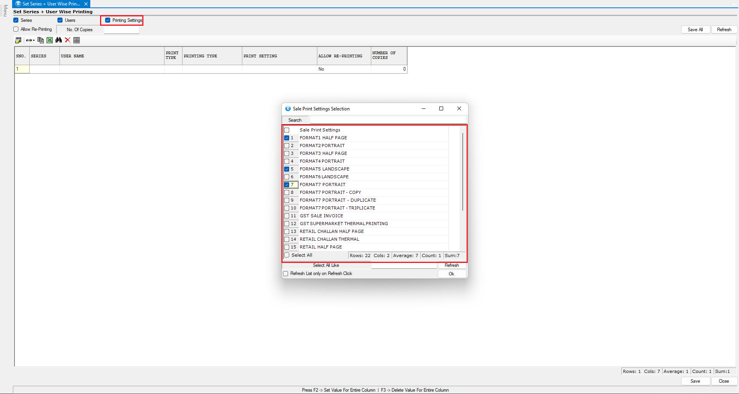The height and width of the screenshot is (394, 739).
Task: Enable the Allow Re-Printing checkbox
Action: coord(16,29)
